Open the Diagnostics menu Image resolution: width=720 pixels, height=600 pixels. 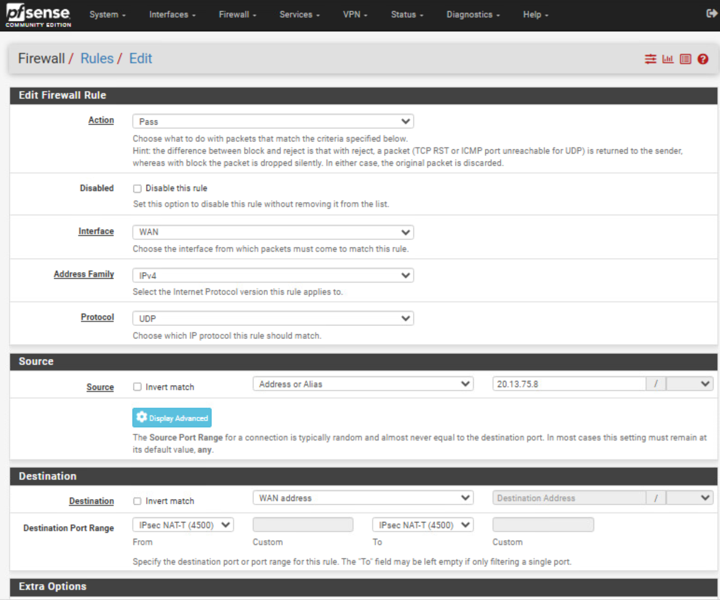(473, 15)
